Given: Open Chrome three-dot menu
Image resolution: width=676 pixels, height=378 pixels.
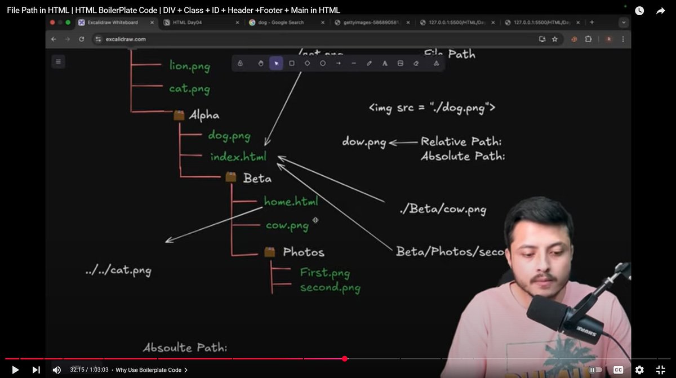Looking at the screenshot, I should (623, 39).
